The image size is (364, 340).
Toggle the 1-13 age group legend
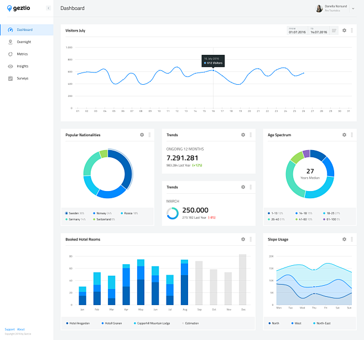point(275,213)
